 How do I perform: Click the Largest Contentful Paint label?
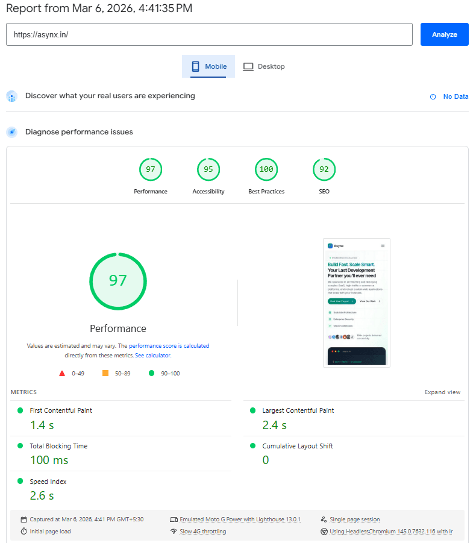click(x=298, y=410)
